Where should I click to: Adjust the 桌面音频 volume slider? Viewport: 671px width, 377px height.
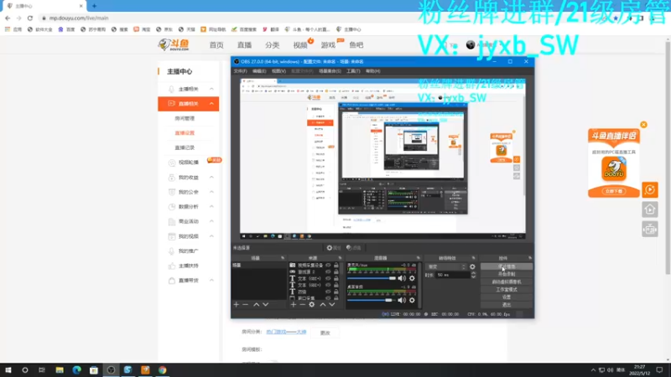click(372, 300)
